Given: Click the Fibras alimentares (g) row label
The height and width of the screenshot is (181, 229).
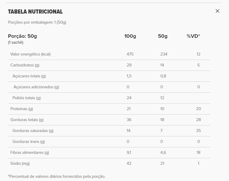Looking at the screenshot, I should (29, 152).
